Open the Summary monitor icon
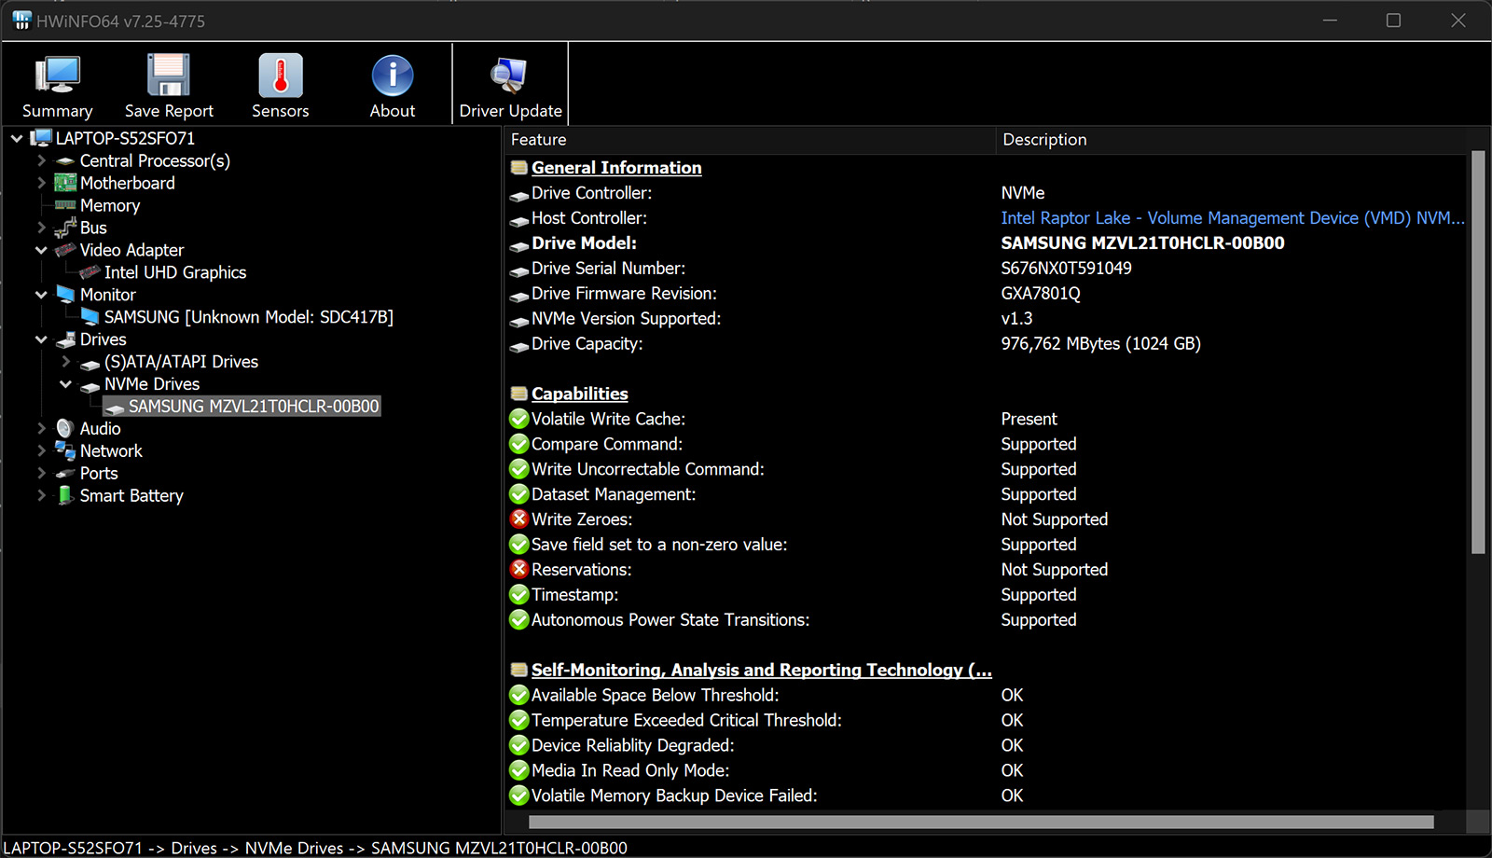 [57, 76]
